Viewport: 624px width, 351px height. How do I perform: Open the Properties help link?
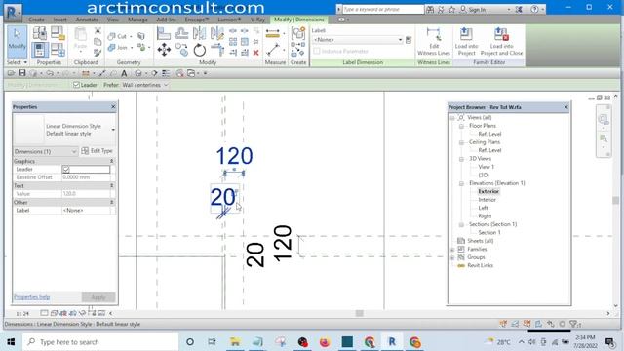point(32,297)
